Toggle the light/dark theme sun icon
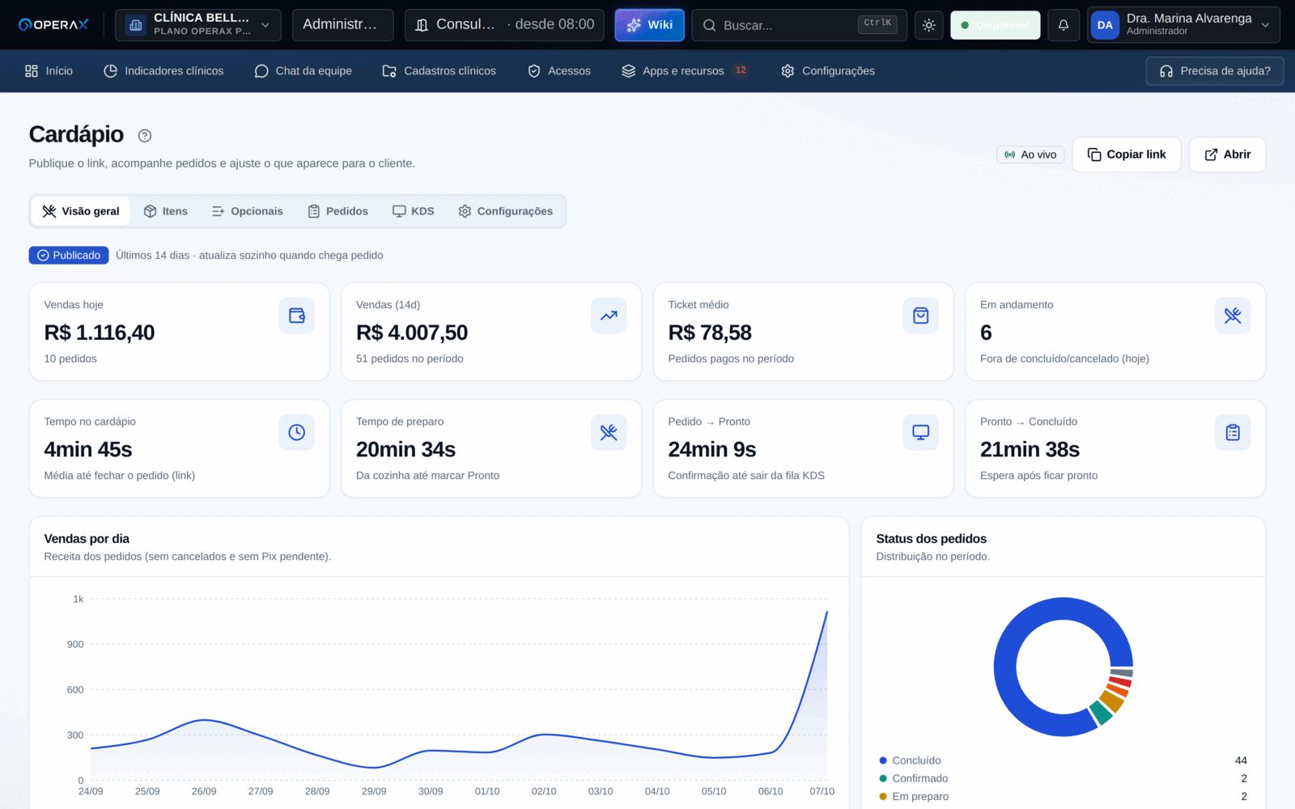Screen dimensions: 1295x809 click(x=928, y=25)
